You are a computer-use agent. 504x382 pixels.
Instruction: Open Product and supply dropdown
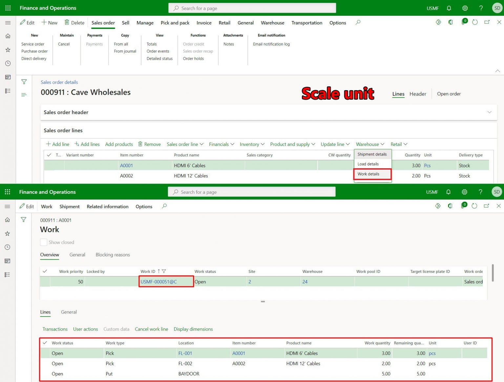[x=292, y=144]
